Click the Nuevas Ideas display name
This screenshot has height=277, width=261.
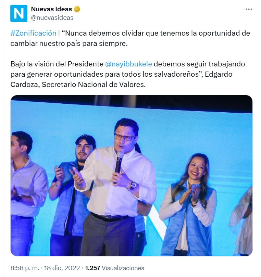(51, 9)
